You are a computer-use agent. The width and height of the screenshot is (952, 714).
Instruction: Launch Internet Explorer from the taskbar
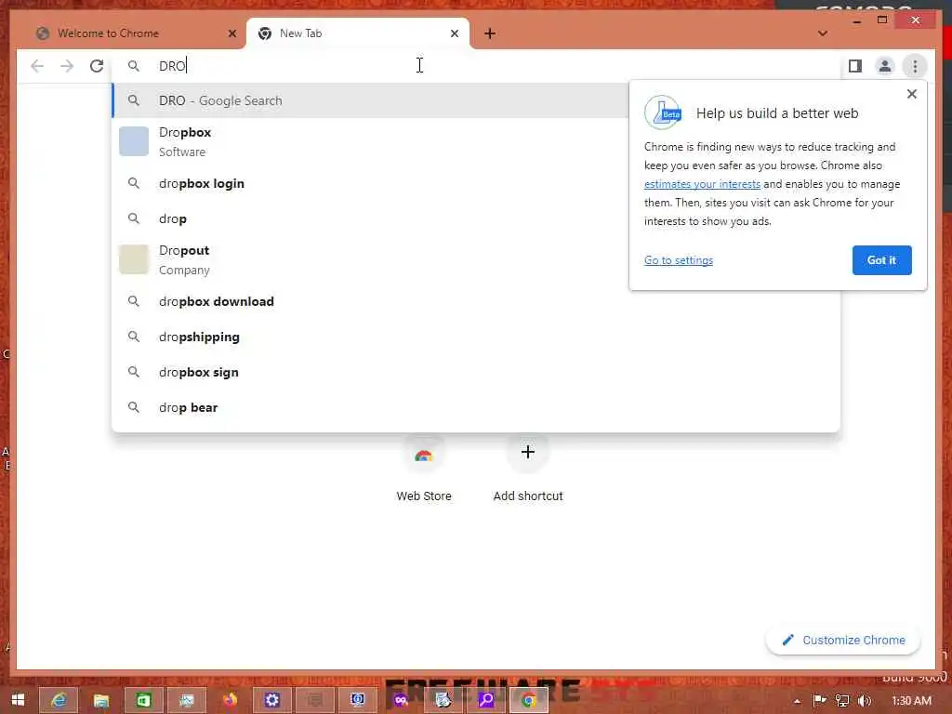[59, 700]
